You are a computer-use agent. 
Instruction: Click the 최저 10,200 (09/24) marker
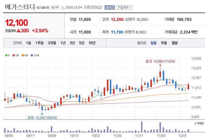pos(42,118)
